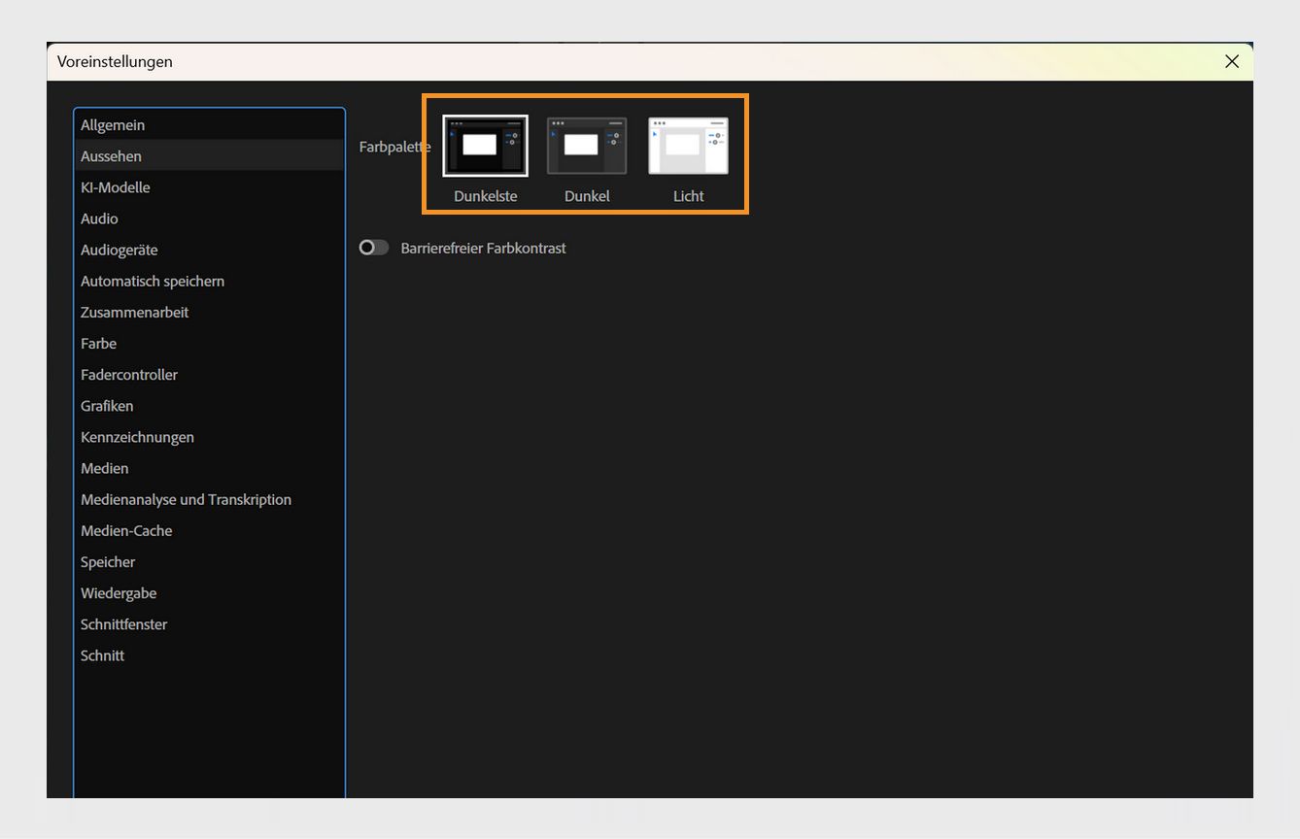The width and height of the screenshot is (1300, 839).
Task: Select Aussehen in the category list
Action: coord(209,156)
